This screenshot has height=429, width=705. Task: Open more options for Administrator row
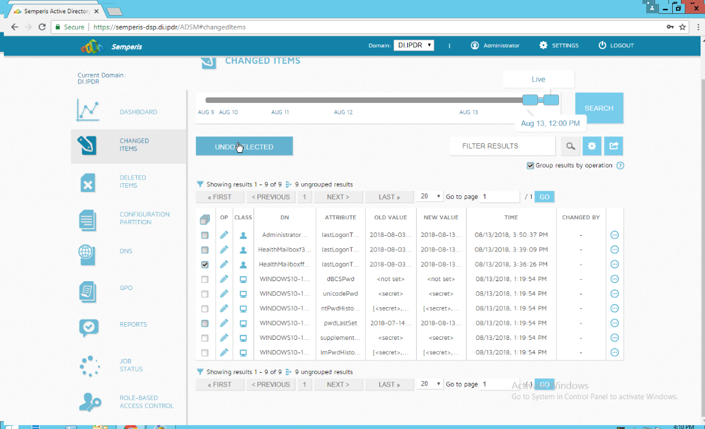615,235
